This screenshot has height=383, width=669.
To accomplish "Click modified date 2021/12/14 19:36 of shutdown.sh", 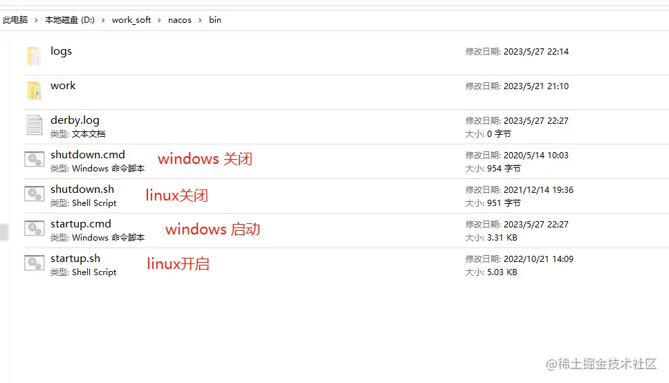I will point(538,190).
